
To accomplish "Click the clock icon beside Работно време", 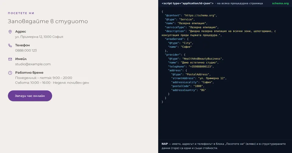I will pyautogui.click(x=10, y=73).
